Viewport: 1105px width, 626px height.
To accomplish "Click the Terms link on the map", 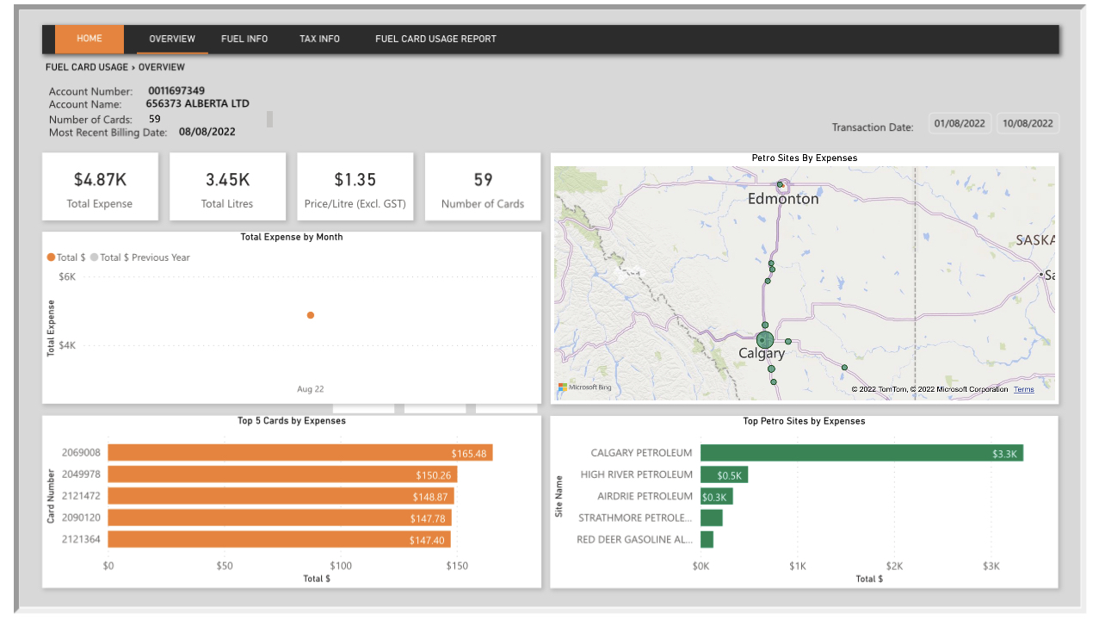I will (x=1023, y=389).
